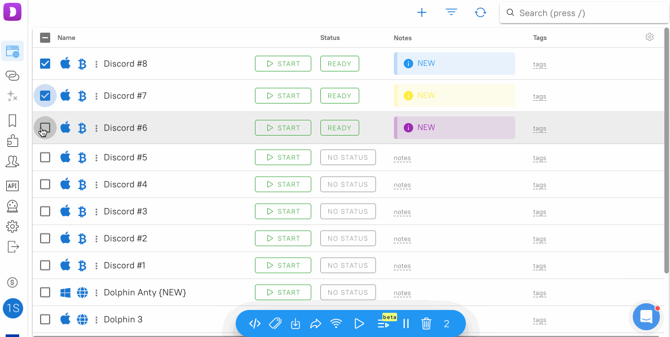Check the Discord #6 checkbox
This screenshot has width=670, height=337.
[x=45, y=128]
